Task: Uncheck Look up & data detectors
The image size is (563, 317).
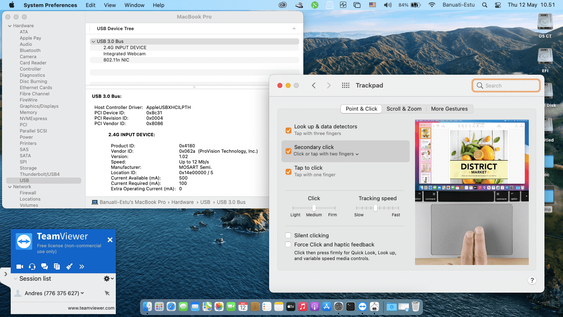Action: point(289,130)
